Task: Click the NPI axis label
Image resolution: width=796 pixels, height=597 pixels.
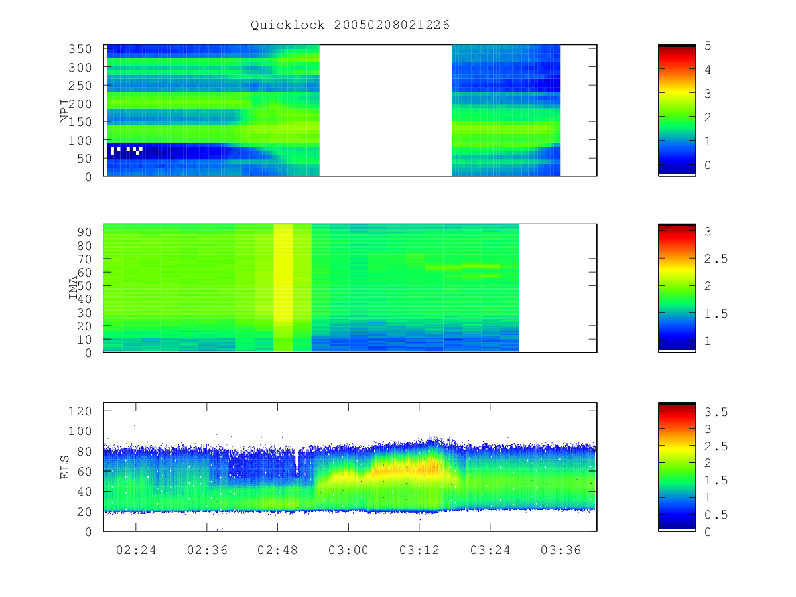Action: pyautogui.click(x=65, y=111)
